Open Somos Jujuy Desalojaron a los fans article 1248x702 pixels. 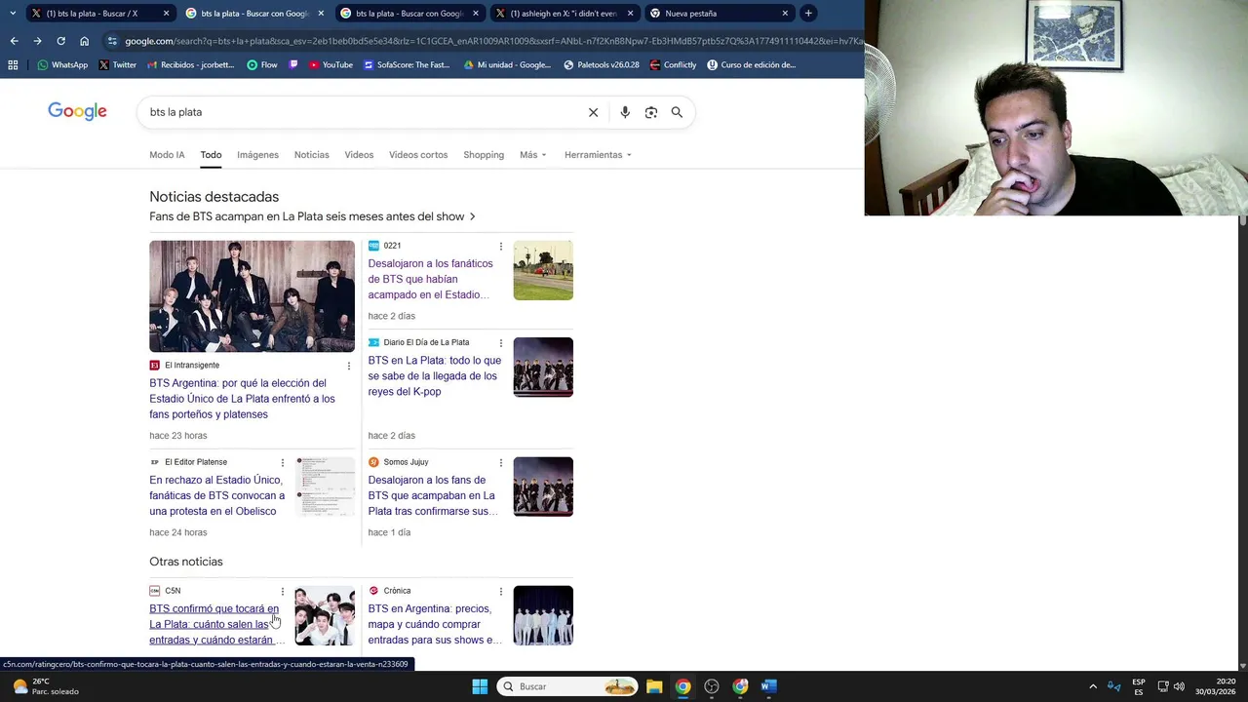pos(432,495)
